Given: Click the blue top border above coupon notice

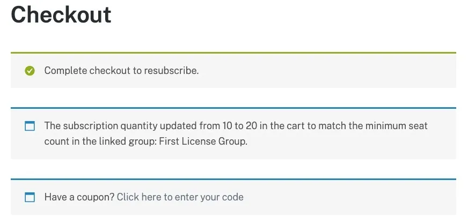Looking at the screenshot, I should point(233,179).
